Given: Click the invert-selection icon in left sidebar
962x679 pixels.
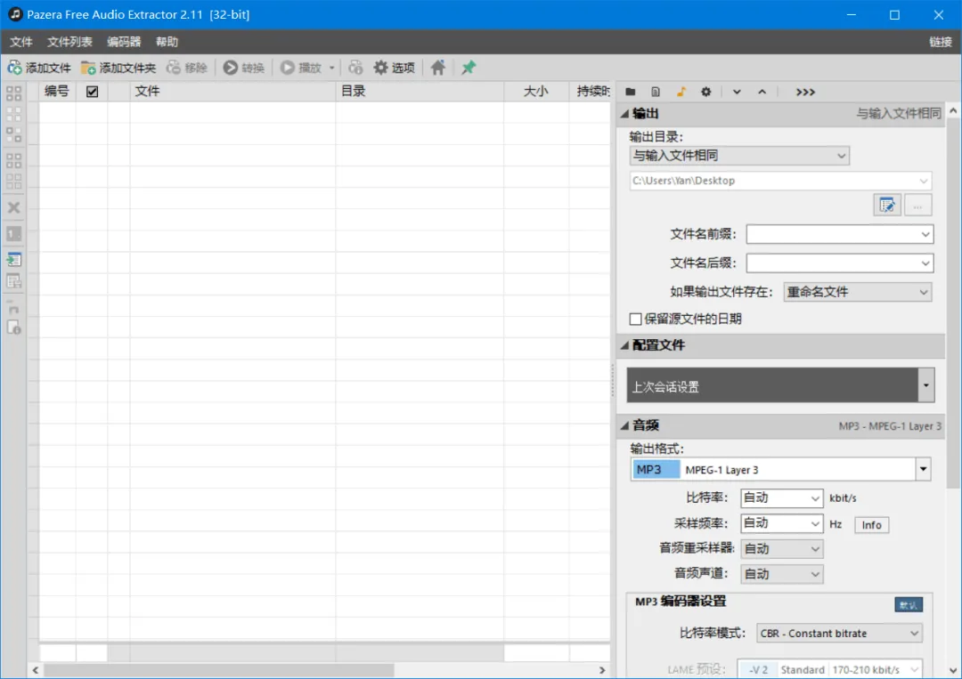Looking at the screenshot, I should click(13, 134).
